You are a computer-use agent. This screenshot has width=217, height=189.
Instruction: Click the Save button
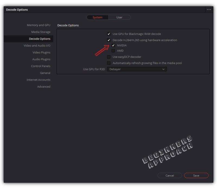point(196,175)
